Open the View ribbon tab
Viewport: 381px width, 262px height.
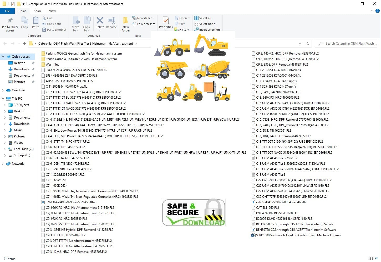pyautogui.click(x=52, y=11)
